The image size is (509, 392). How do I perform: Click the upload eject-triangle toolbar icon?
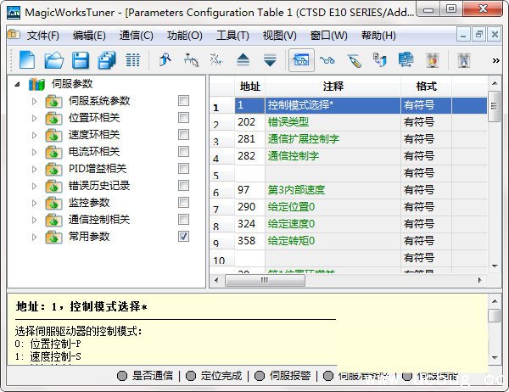[x=243, y=60]
